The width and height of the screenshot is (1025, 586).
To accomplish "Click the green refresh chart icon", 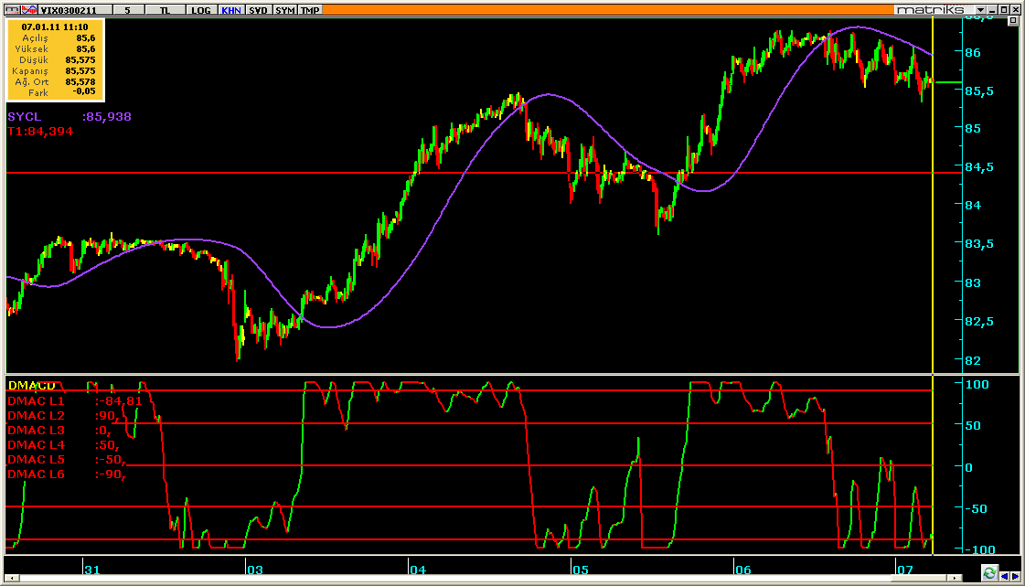I will coord(988,573).
